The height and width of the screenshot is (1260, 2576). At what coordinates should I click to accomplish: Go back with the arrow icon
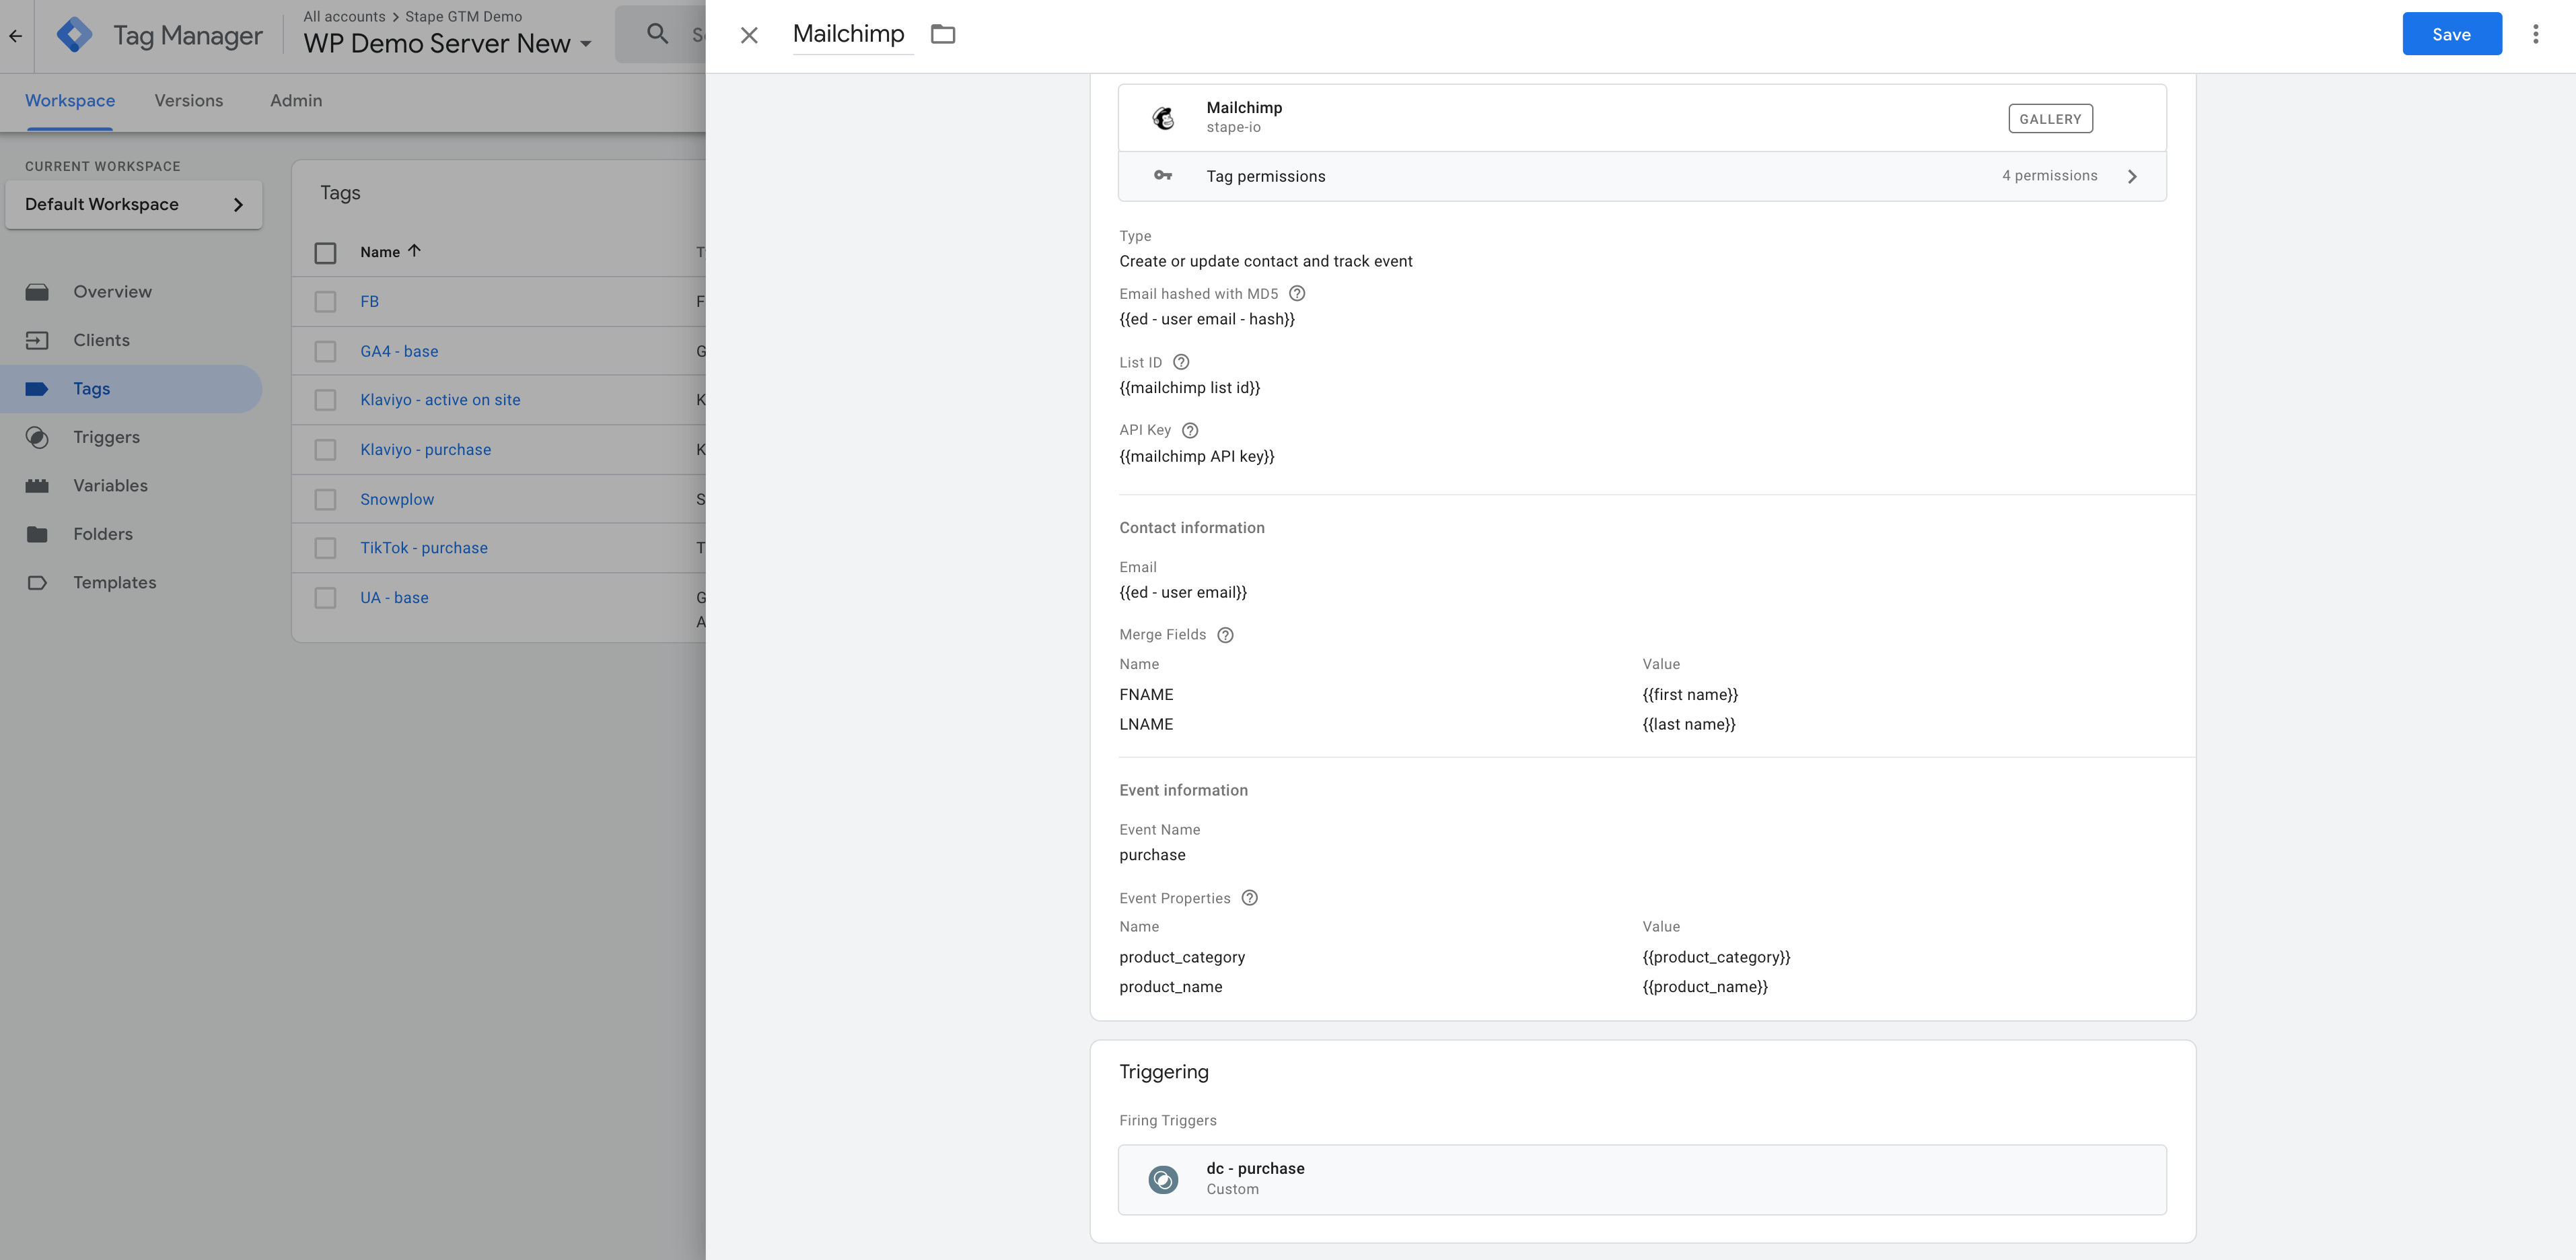[16, 36]
